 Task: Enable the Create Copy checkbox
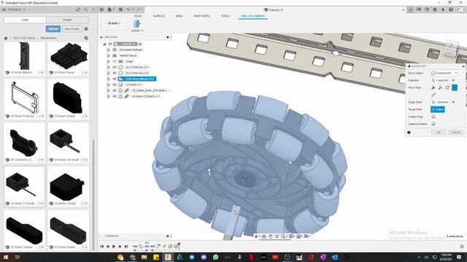(x=433, y=116)
